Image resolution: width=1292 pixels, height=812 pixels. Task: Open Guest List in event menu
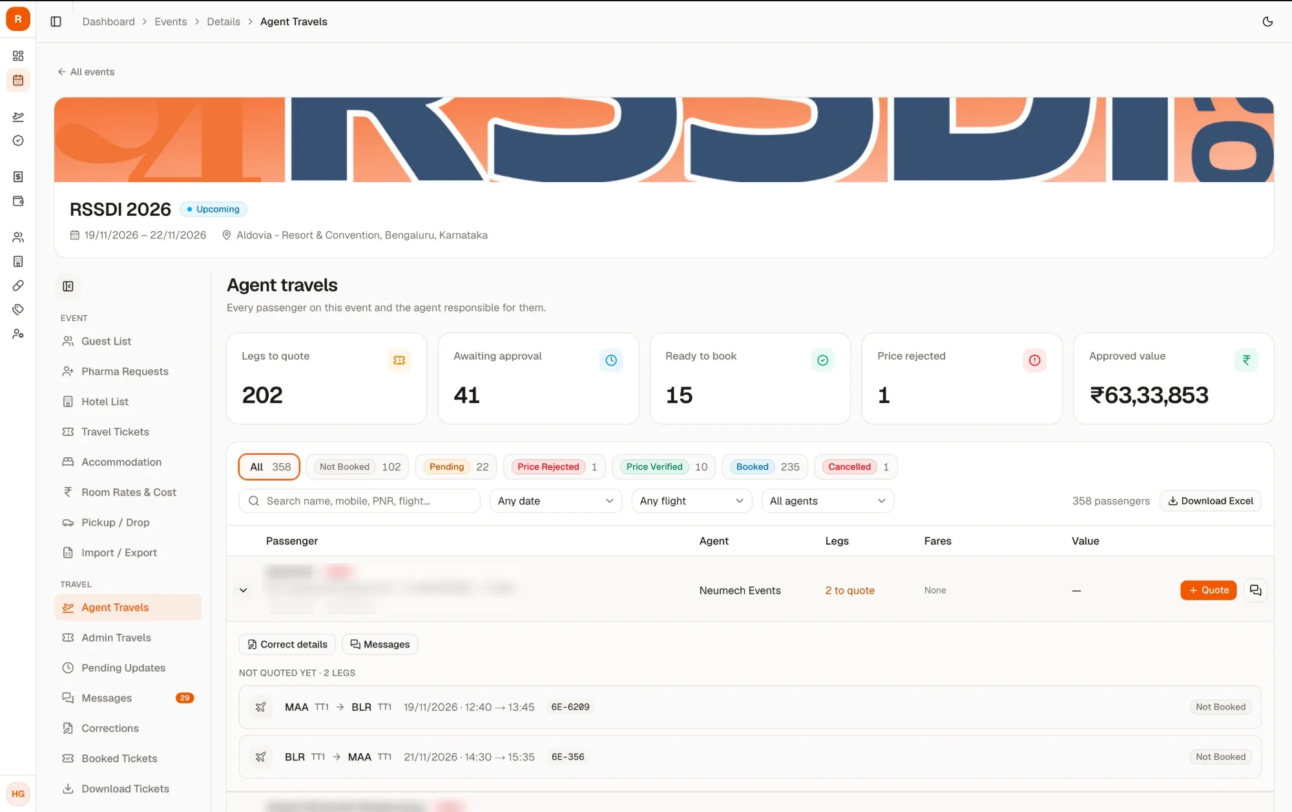[x=128, y=341]
